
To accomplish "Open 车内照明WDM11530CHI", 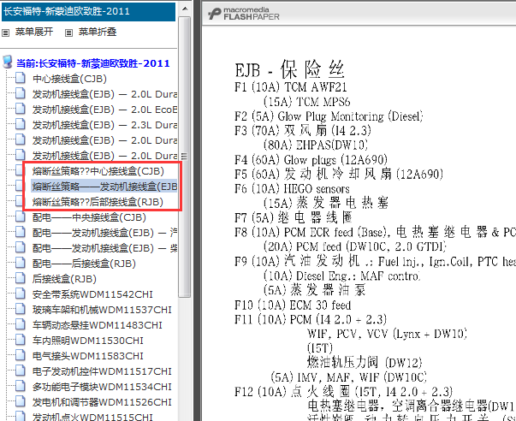I will click(x=88, y=341).
